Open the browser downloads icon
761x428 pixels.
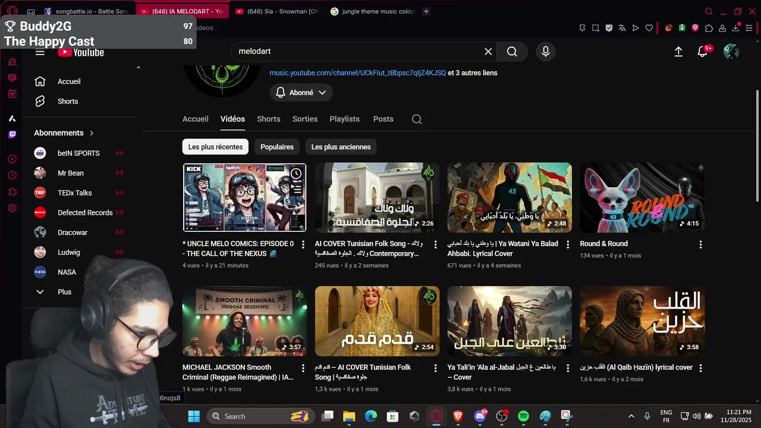point(736,28)
